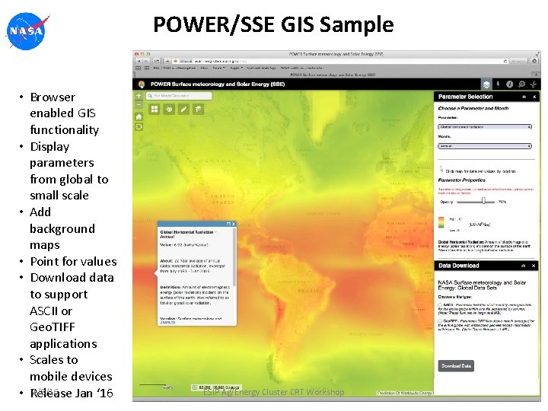Click the POWER app logo in the header
The height and width of the screenshot is (411, 548).
click(x=142, y=84)
